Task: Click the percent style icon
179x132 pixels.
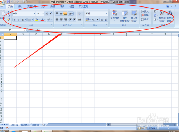Action: [x=93, y=20]
